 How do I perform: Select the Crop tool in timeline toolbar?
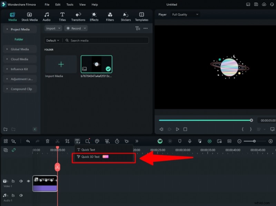[67, 141]
